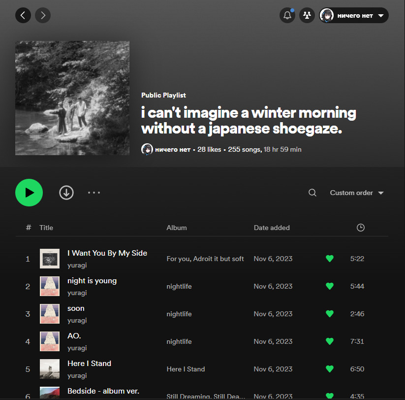Click the owner avatar beside 28 likes
The height and width of the screenshot is (400, 405).
[x=147, y=149]
